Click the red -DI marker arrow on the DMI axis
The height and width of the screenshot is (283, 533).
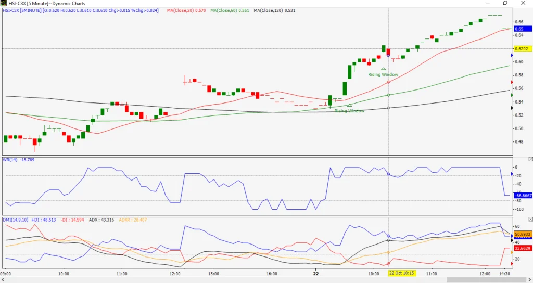(x=512, y=264)
